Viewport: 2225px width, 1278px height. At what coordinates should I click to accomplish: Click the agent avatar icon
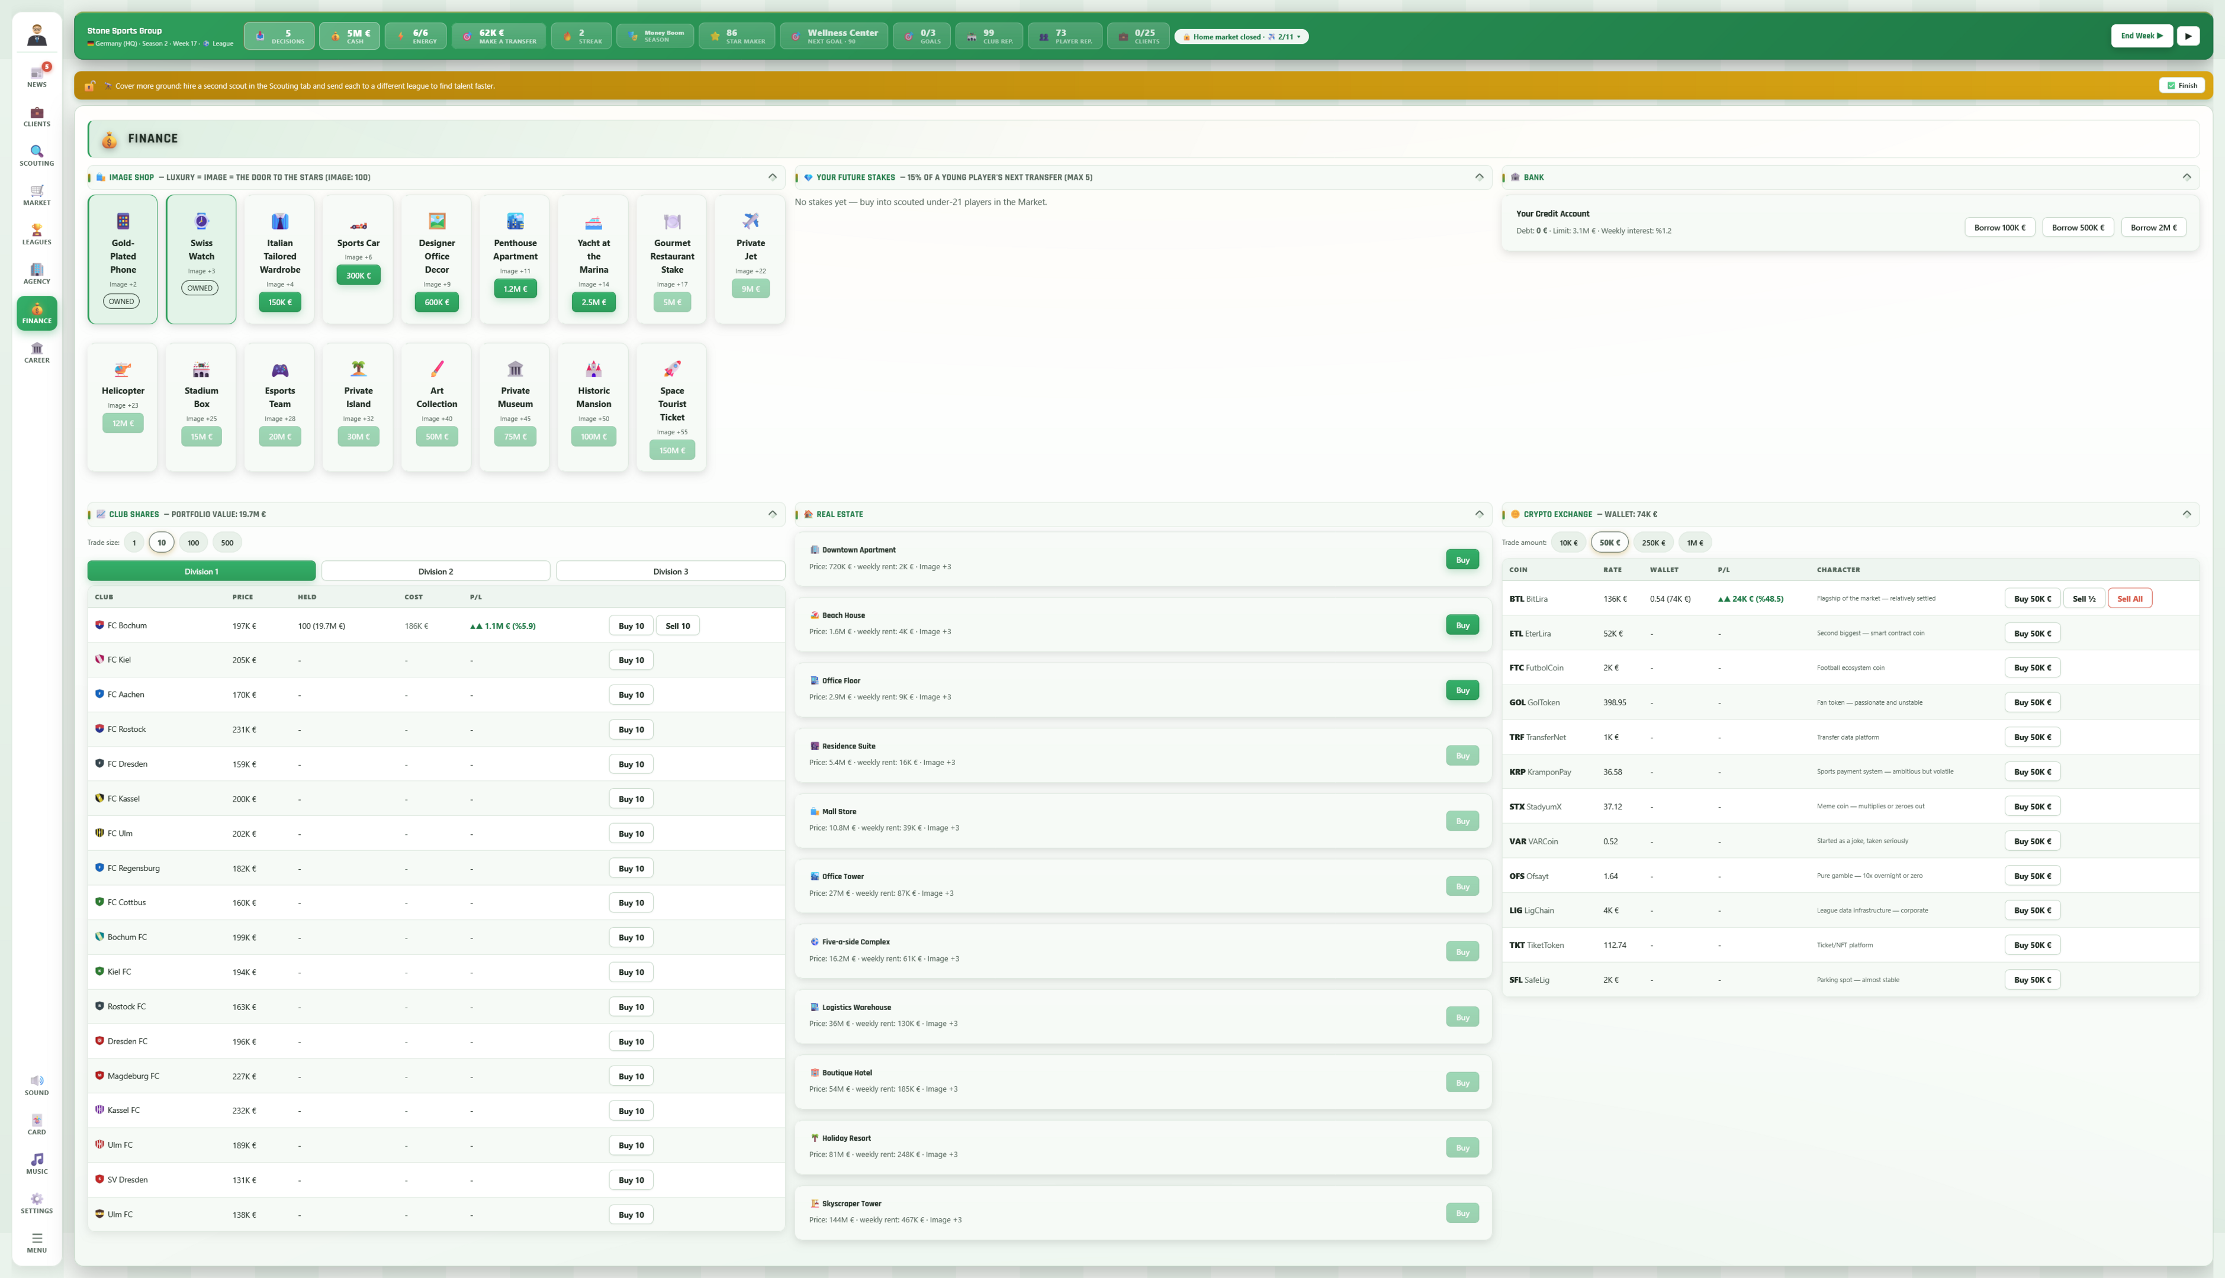(37, 35)
